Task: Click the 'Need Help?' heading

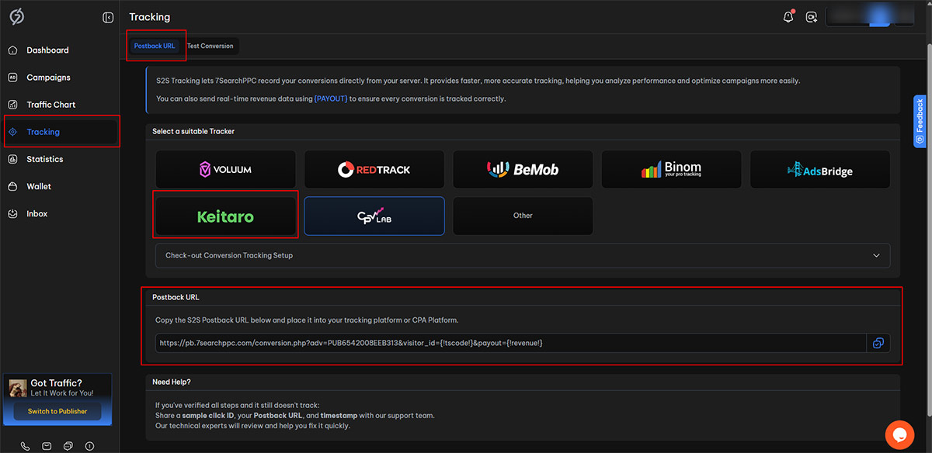Action: 172,382
